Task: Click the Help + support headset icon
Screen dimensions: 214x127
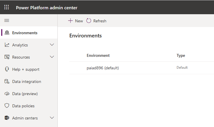Action: click(7, 69)
